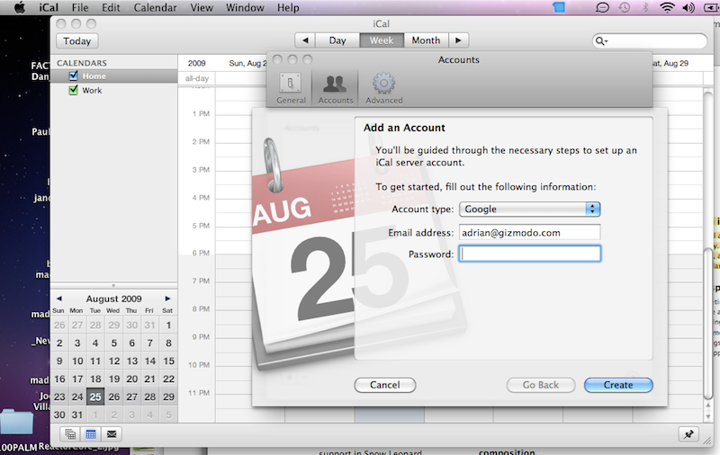This screenshot has width=720, height=455.
Task: Click the iCal search field
Action: [649, 40]
